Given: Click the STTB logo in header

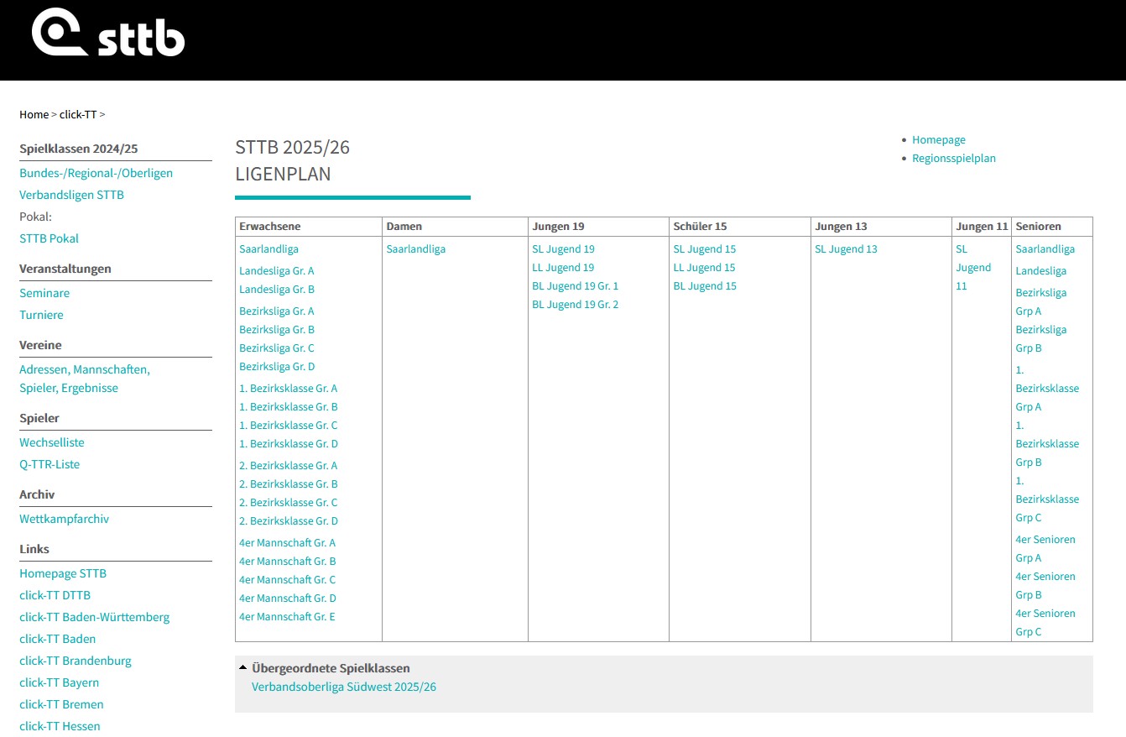Looking at the screenshot, I should tap(107, 34).
